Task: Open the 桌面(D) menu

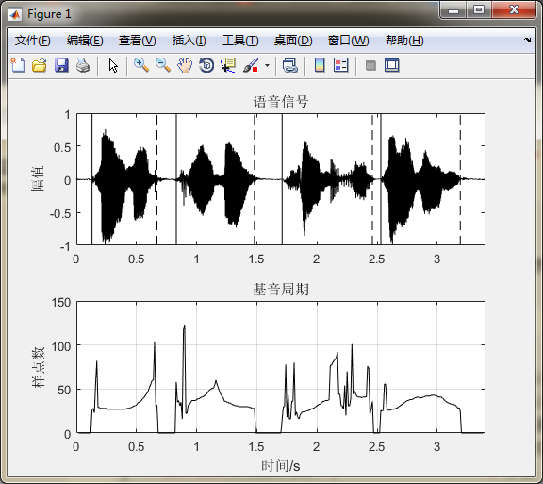Action: [293, 41]
